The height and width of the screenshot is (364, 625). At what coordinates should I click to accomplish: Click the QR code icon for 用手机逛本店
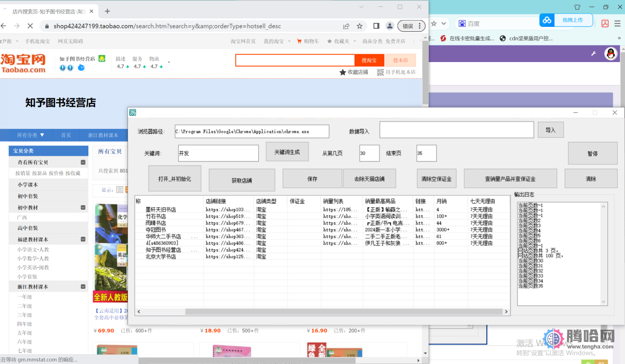[x=380, y=72]
